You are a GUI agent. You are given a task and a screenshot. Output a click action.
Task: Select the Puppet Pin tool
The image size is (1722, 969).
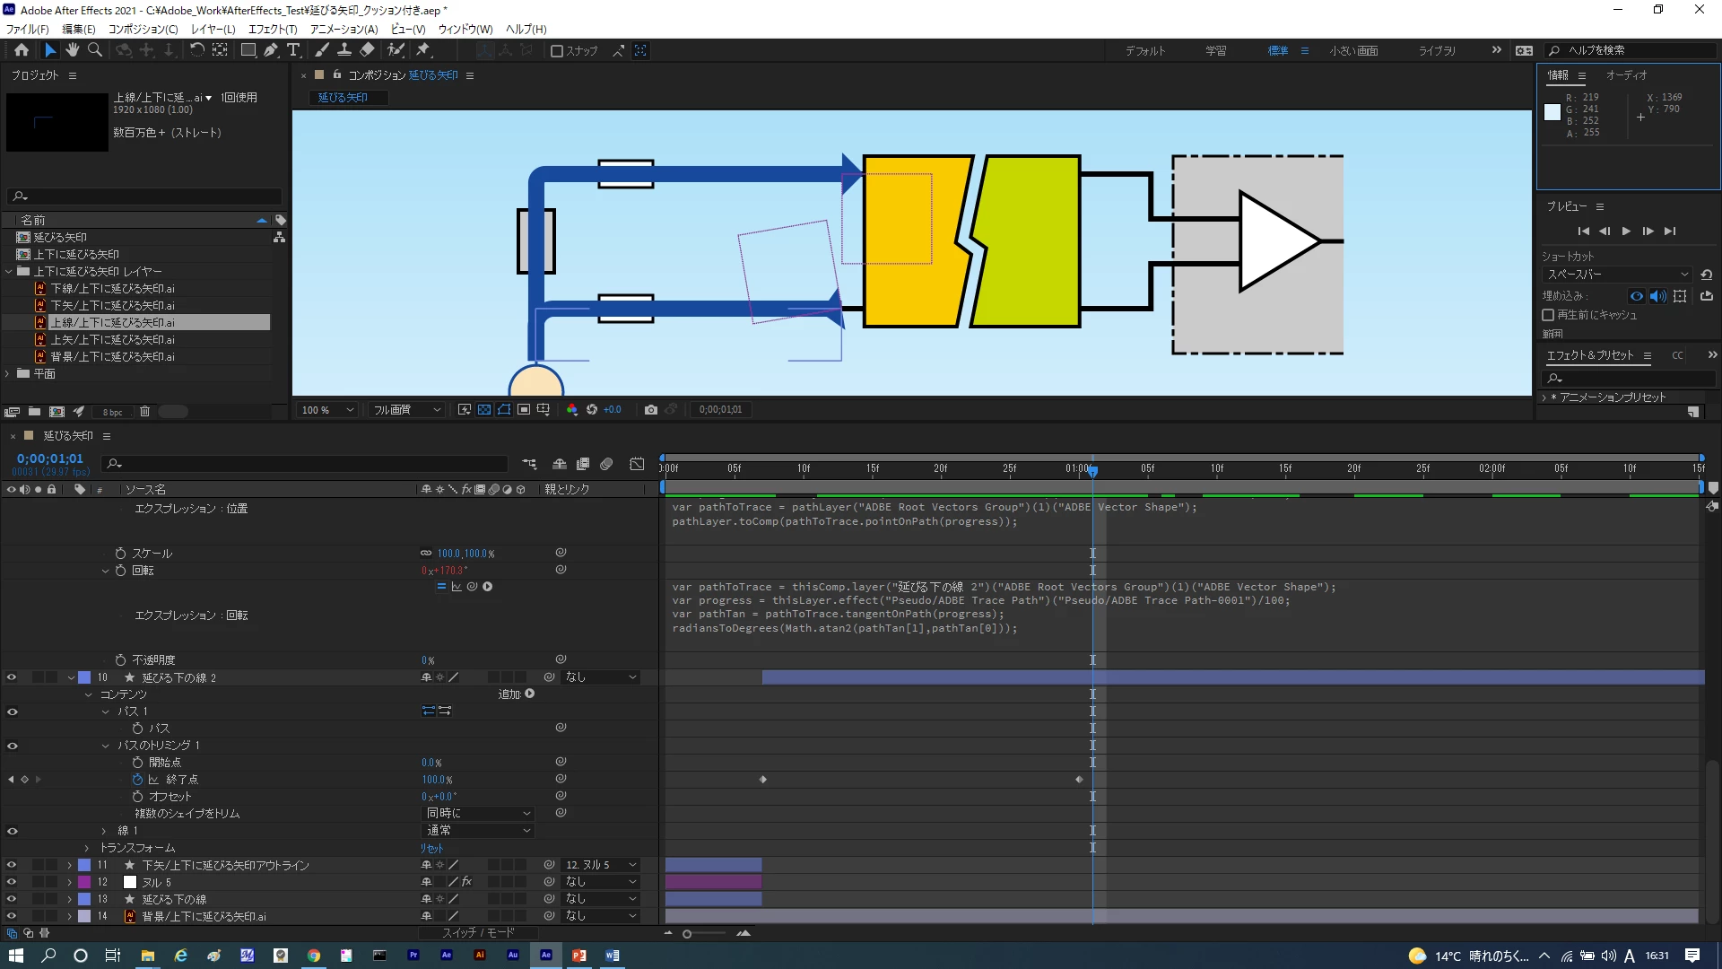pos(423,50)
